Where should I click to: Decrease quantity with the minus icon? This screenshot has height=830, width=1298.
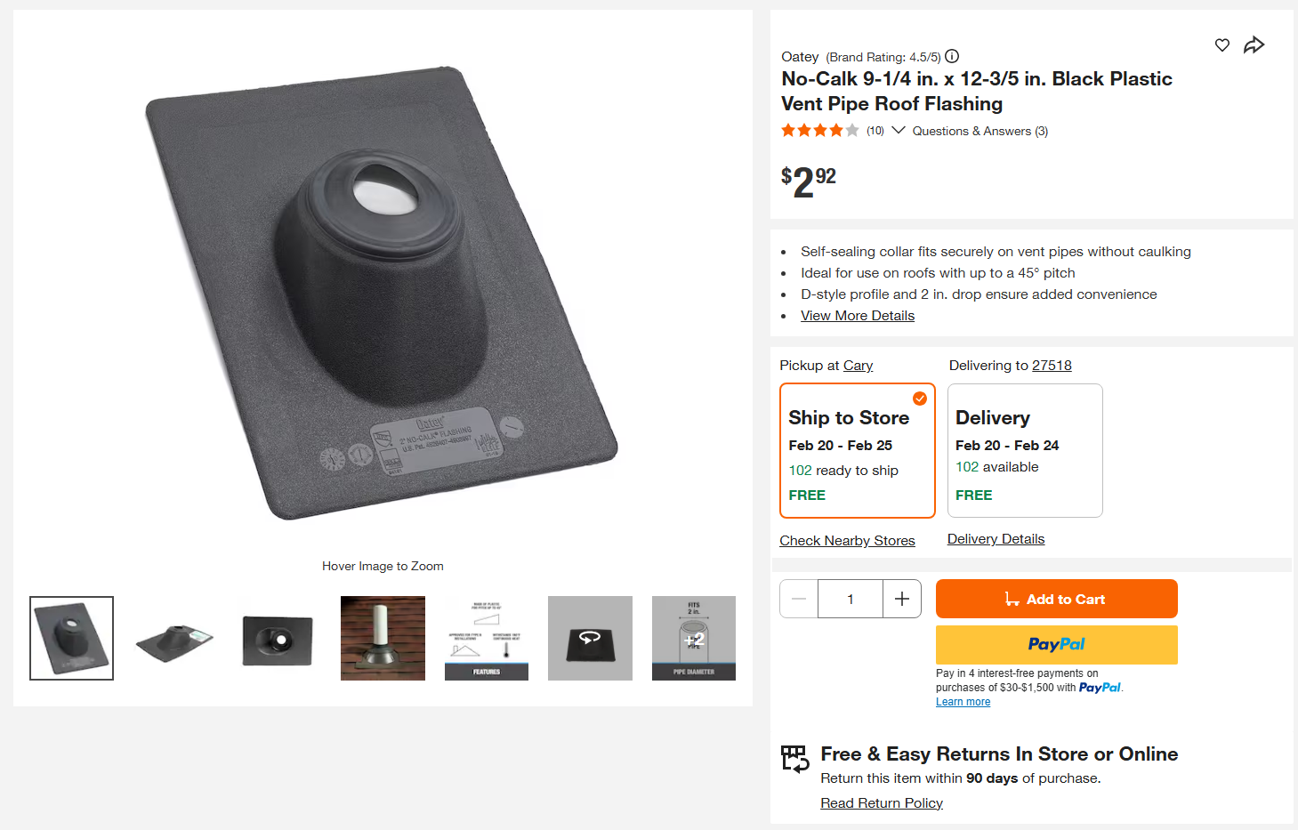click(798, 599)
